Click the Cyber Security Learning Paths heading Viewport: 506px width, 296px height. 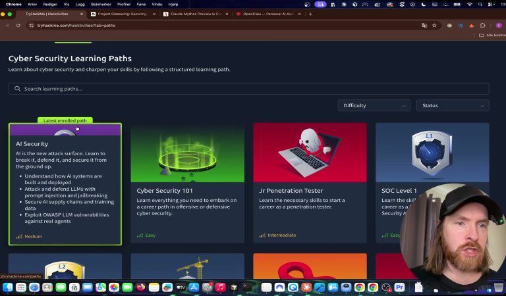tap(70, 59)
